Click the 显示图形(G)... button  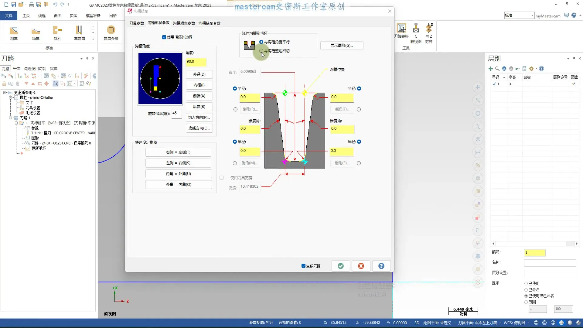[342, 46]
